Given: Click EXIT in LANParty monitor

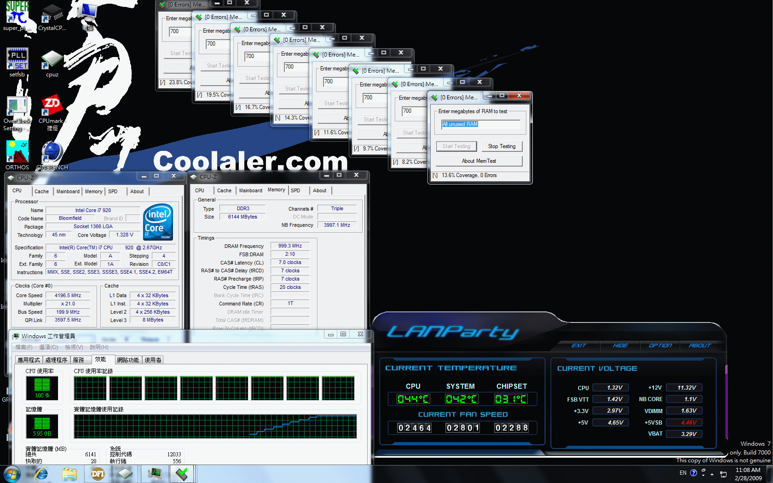Looking at the screenshot, I should pos(579,345).
